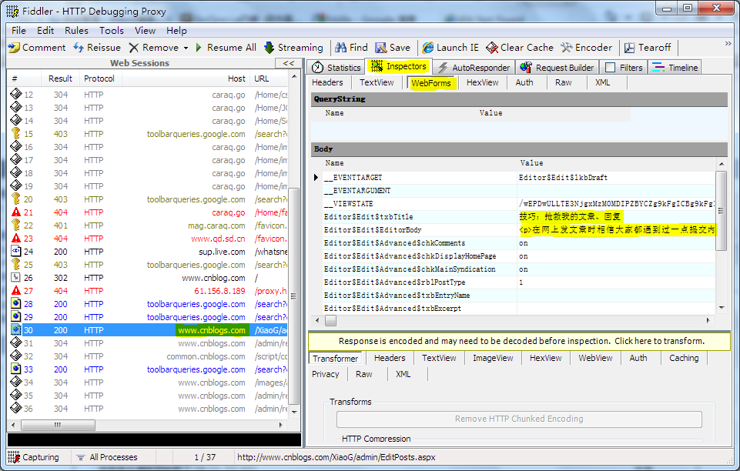Collapse Web Sessions with << button
The height and width of the screenshot is (471, 740).
coord(288,63)
